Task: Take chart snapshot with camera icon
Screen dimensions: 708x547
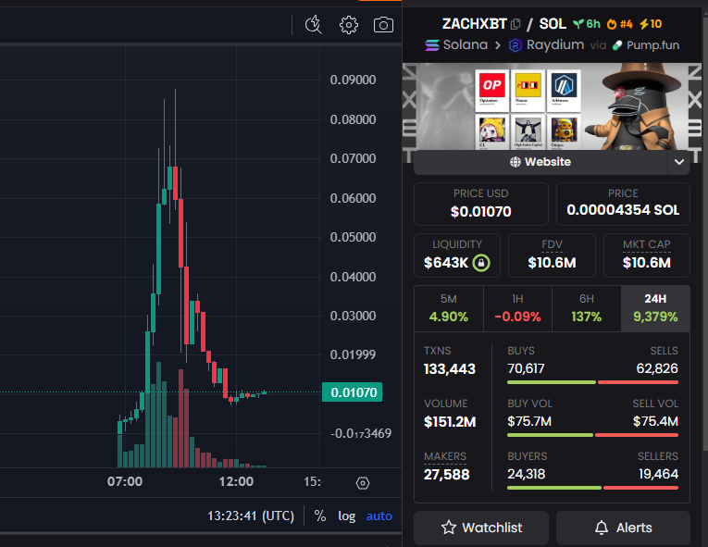Action: pyautogui.click(x=383, y=25)
